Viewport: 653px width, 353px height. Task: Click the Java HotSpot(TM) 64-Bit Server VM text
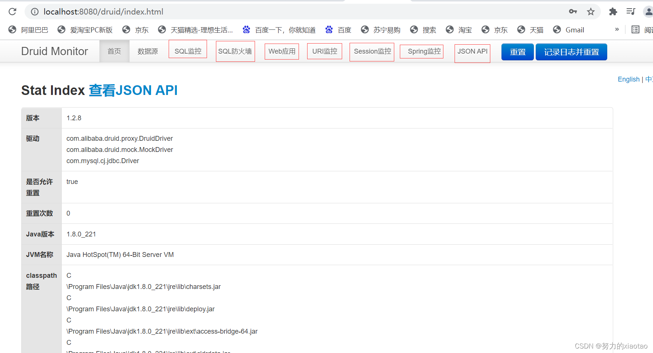coord(120,255)
